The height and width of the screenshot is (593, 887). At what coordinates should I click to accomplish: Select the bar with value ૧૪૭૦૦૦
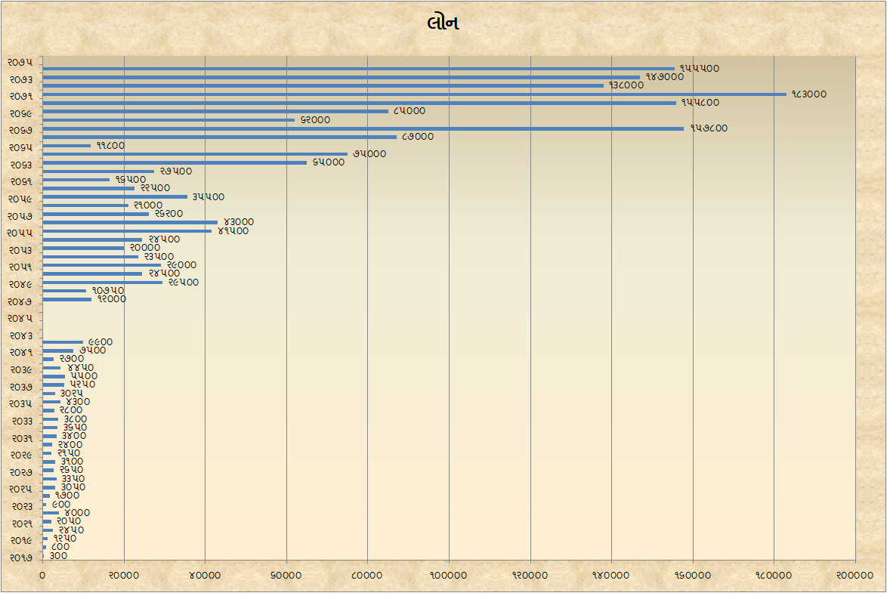pos(341,77)
